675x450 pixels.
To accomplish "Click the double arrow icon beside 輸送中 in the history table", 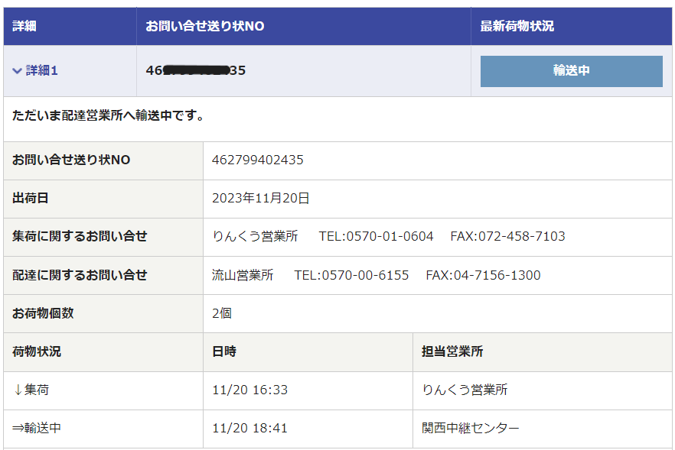I will 18,429.
